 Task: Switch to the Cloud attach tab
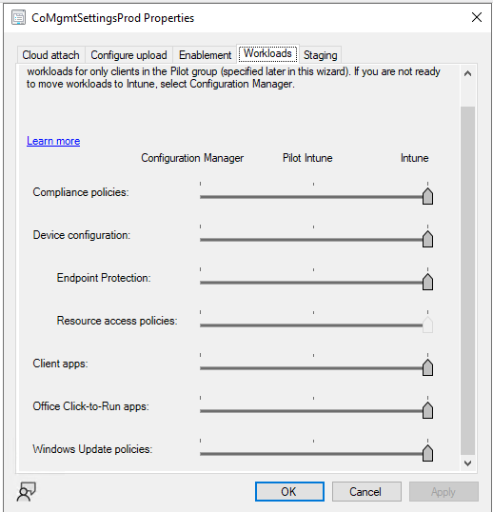click(x=50, y=55)
